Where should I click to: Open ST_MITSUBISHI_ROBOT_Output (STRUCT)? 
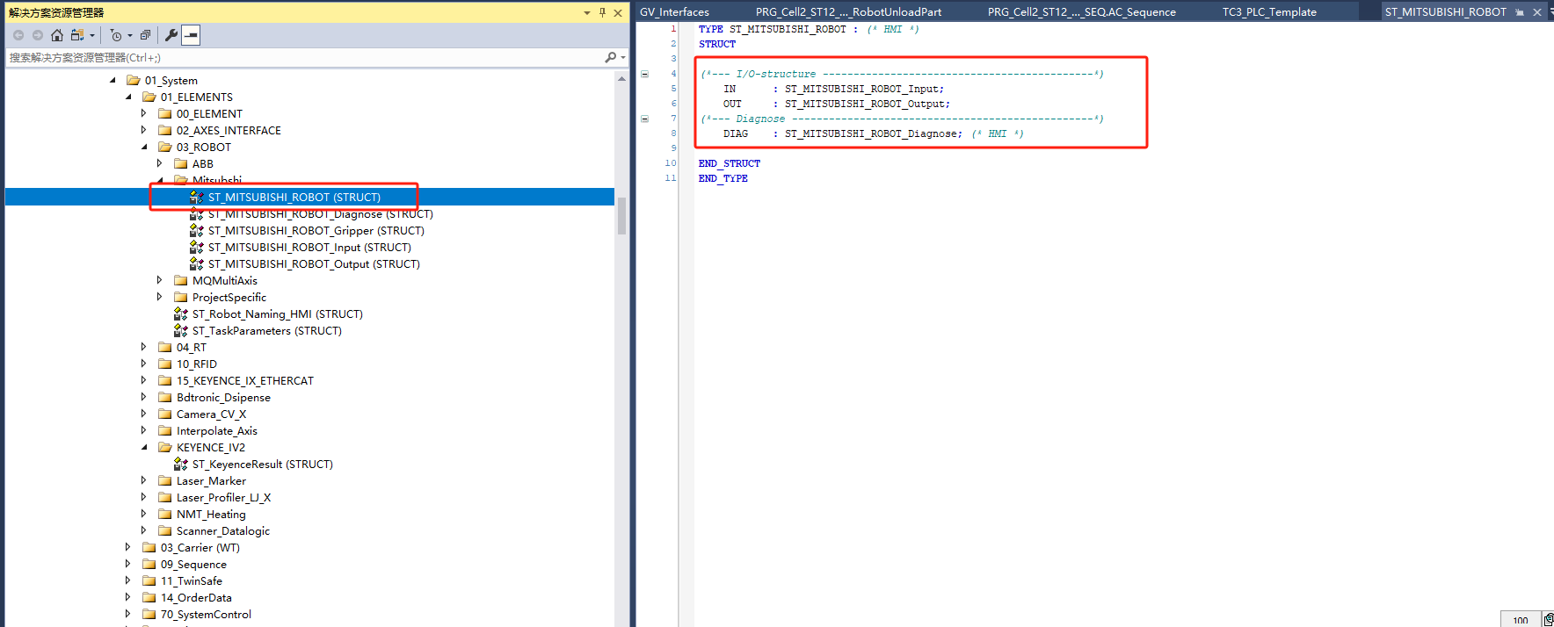[x=314, y=263]
